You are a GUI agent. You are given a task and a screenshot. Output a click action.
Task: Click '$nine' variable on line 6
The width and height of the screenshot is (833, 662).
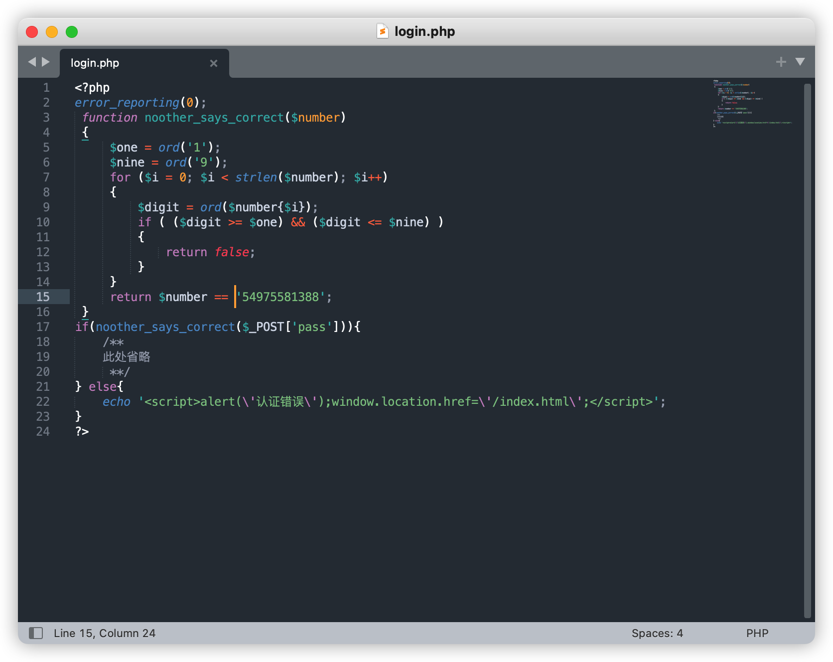(127, 163)
